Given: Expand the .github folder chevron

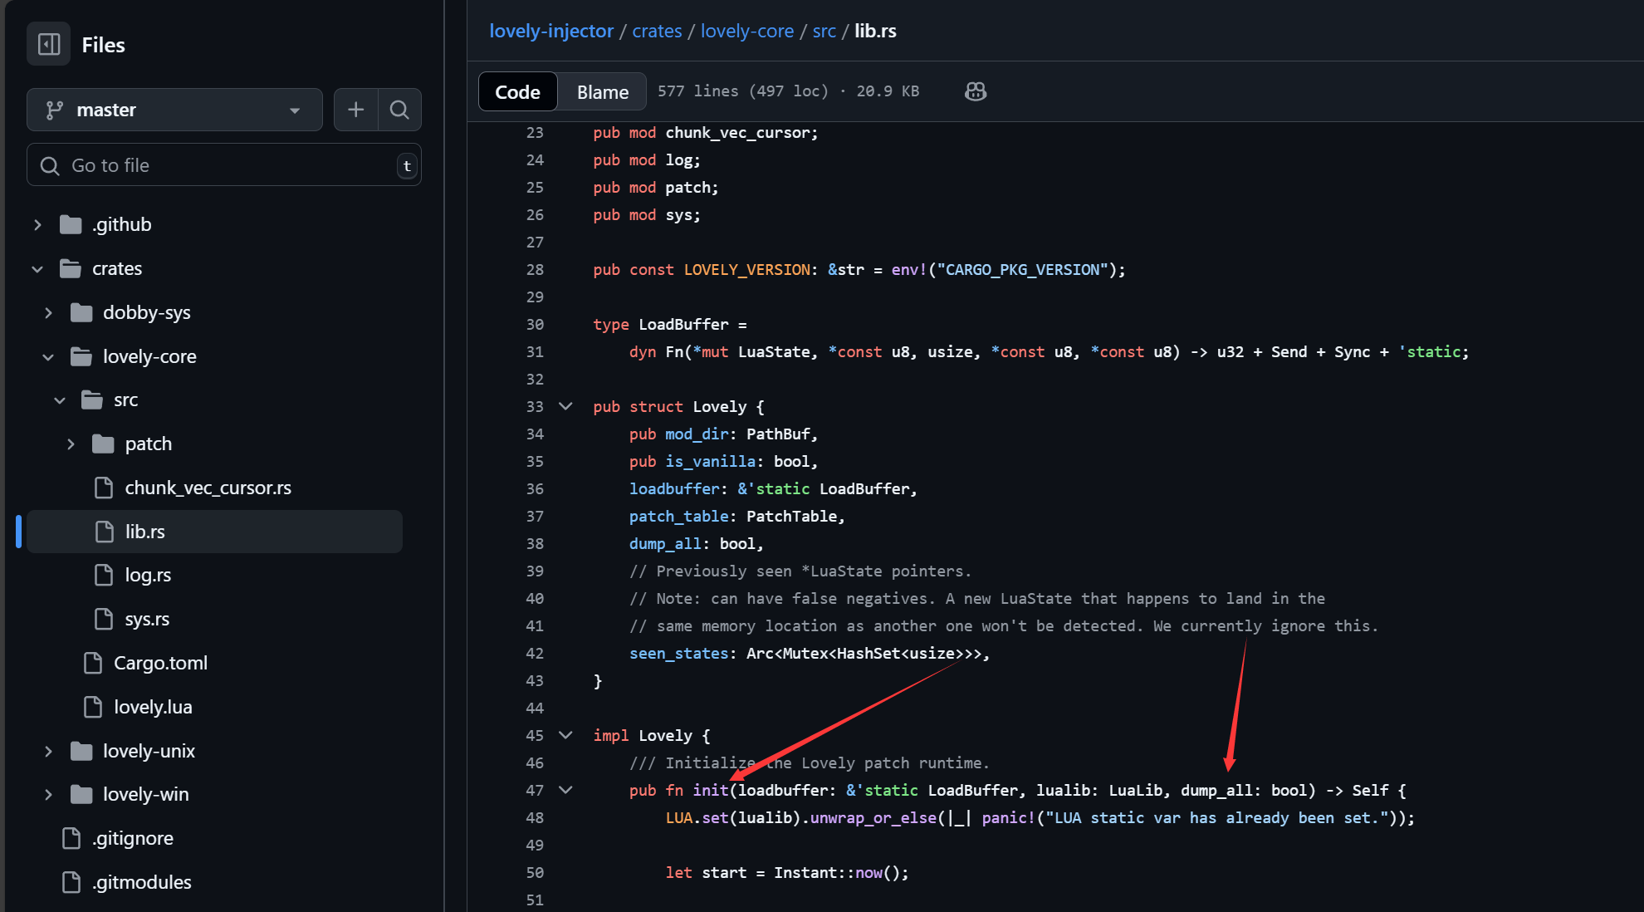Looking at the screenshot, I should pos(37,225).
